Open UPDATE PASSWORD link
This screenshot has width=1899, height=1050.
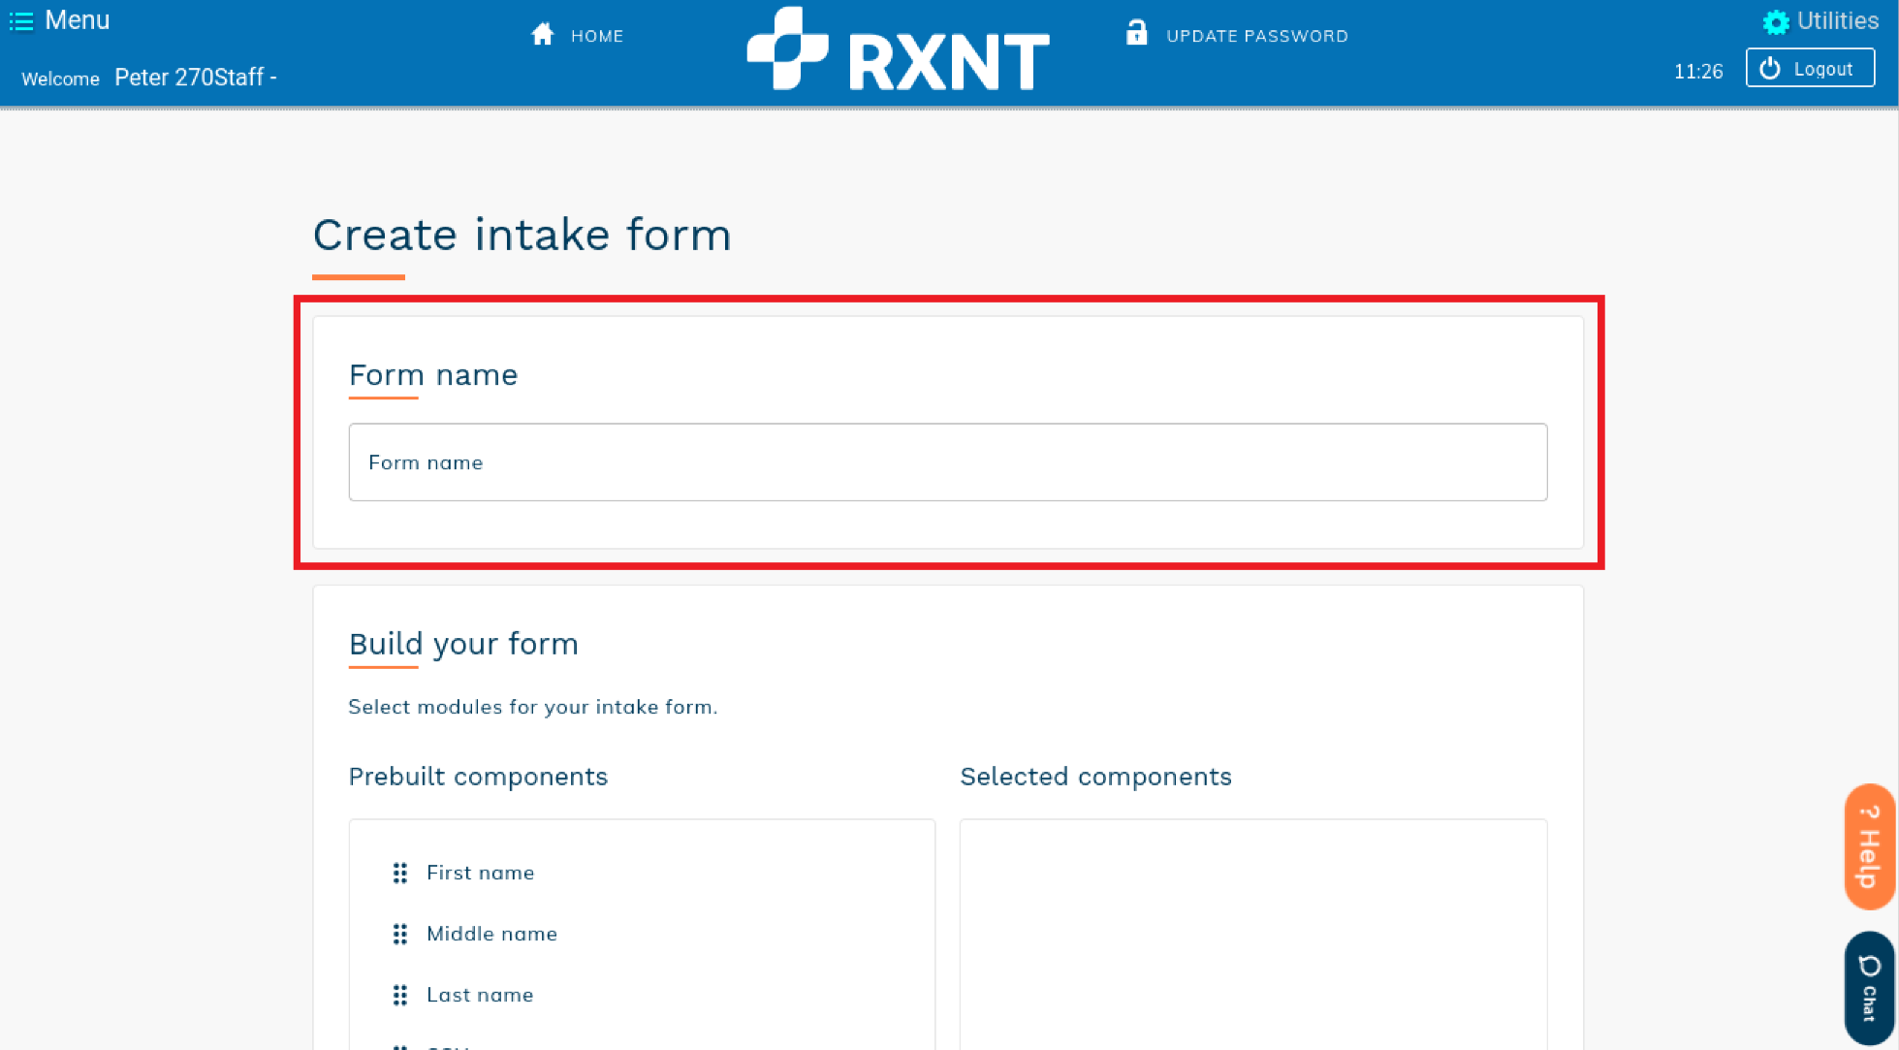pos(1257,36)
